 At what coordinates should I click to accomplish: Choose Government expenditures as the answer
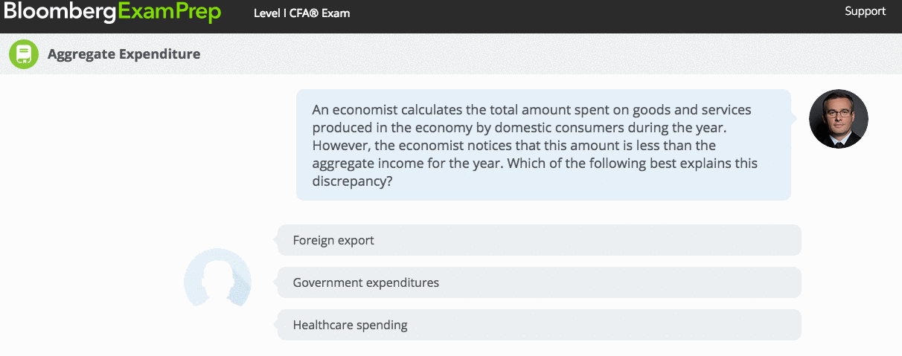(539, 282)
